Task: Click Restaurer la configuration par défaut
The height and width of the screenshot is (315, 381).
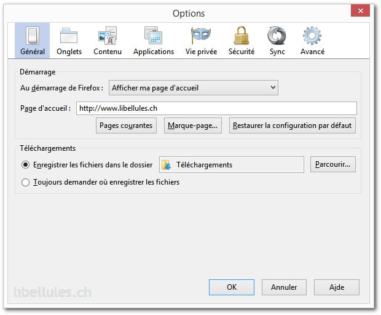Action: pyautogui.click(x=293, y=126)
